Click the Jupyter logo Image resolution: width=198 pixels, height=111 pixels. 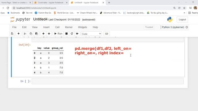(20, 19)
